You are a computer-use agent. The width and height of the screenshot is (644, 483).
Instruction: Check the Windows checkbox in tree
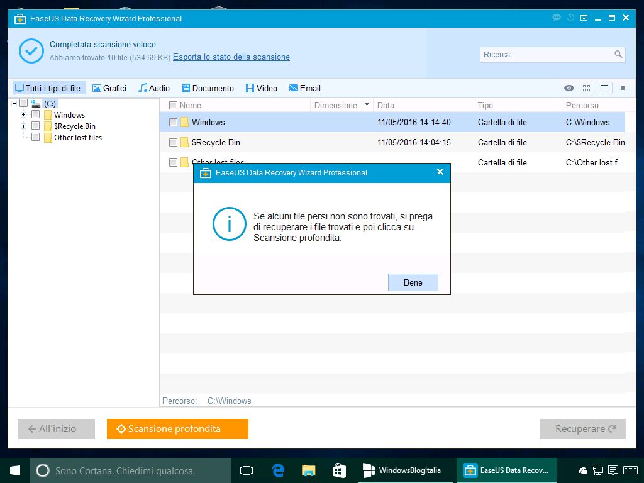tap(36, 114)
